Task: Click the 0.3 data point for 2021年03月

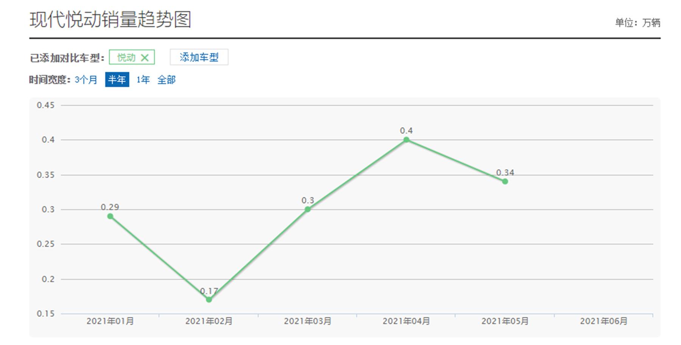Action: pyautogui.click(x=308, y=209)
